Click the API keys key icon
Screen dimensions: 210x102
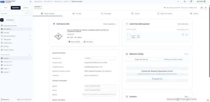2,46
